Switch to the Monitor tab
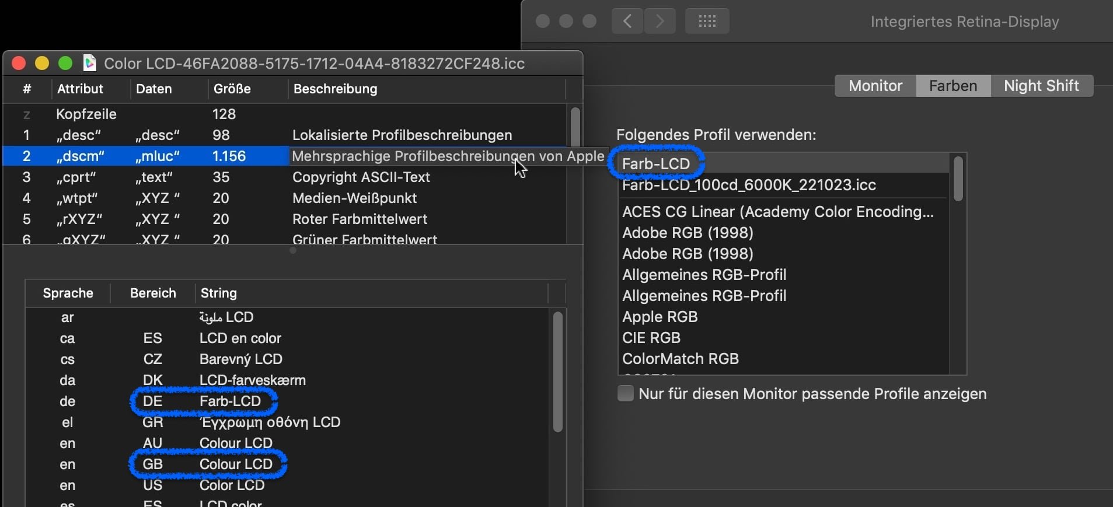 [x=875, y=86]
